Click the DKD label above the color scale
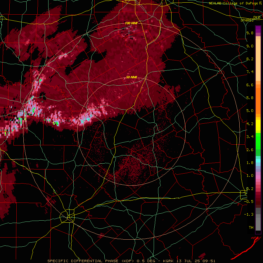The image size is (263, 263). click(257, 18)
